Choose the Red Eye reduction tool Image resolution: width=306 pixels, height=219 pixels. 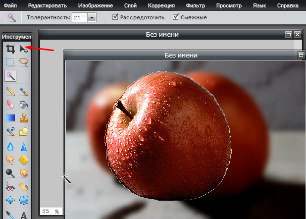pos(10,187)
